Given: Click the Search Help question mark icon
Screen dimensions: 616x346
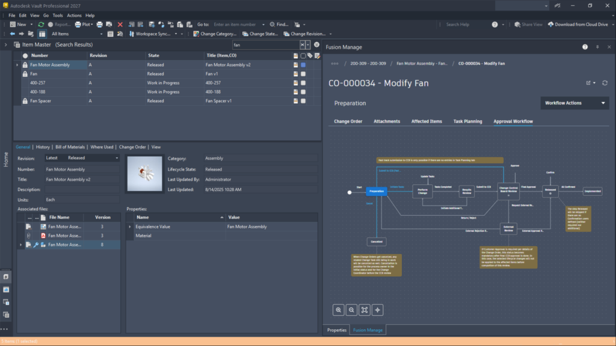Looking at the screenshot, I should [494, 24].
